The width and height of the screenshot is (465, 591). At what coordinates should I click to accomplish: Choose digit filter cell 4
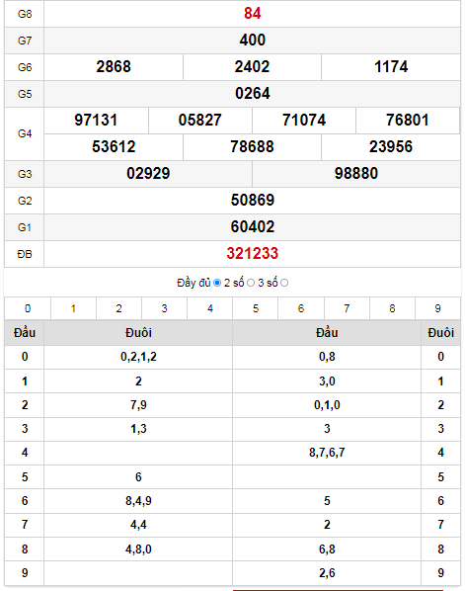[x=210, y=308]
